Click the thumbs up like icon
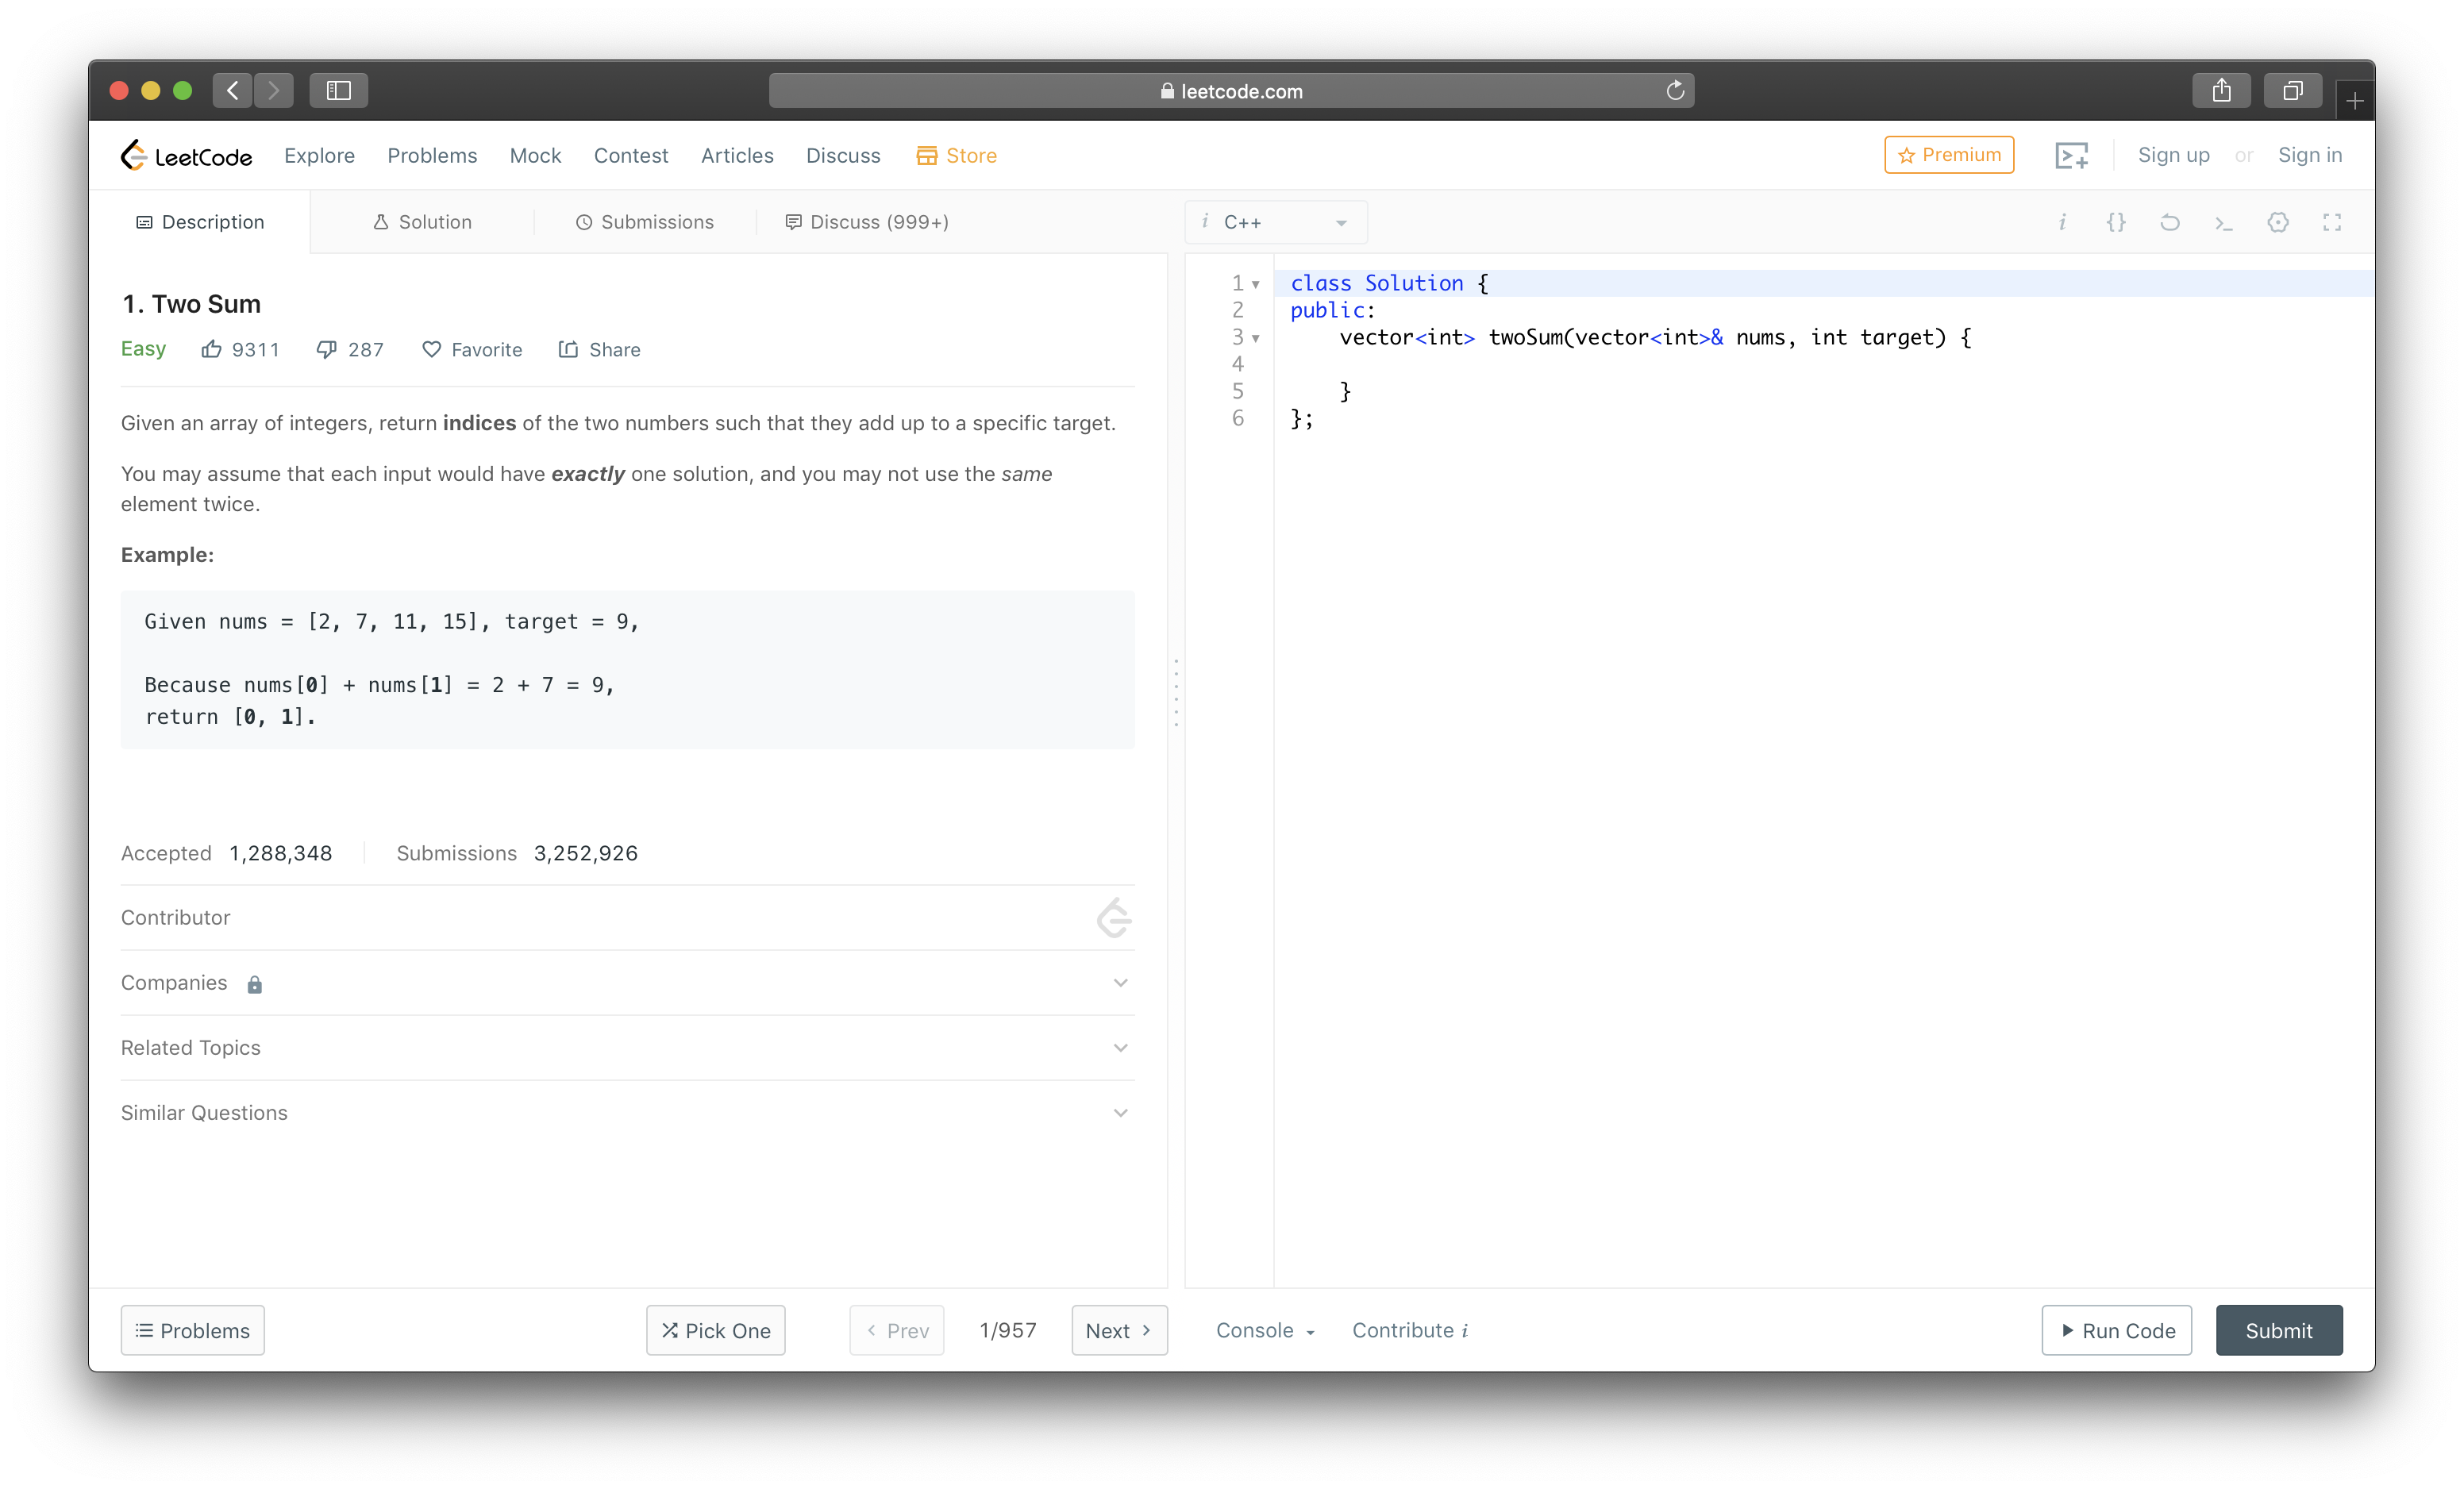Viewport: 2464px width, 1489px height. coord(211,349)
